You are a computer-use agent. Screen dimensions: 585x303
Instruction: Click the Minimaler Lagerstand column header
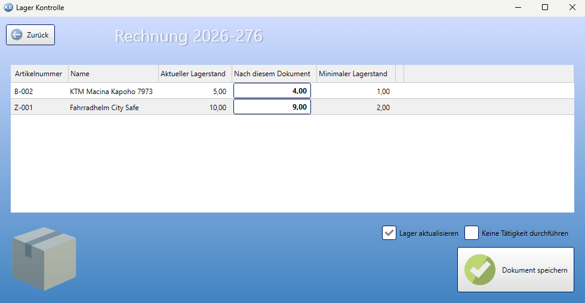click(x=356, y=74)
